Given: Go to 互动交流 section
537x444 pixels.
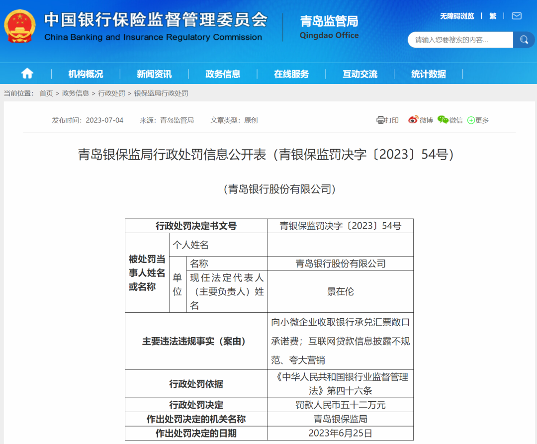Looking at the screenshot, I should point(360,74).
